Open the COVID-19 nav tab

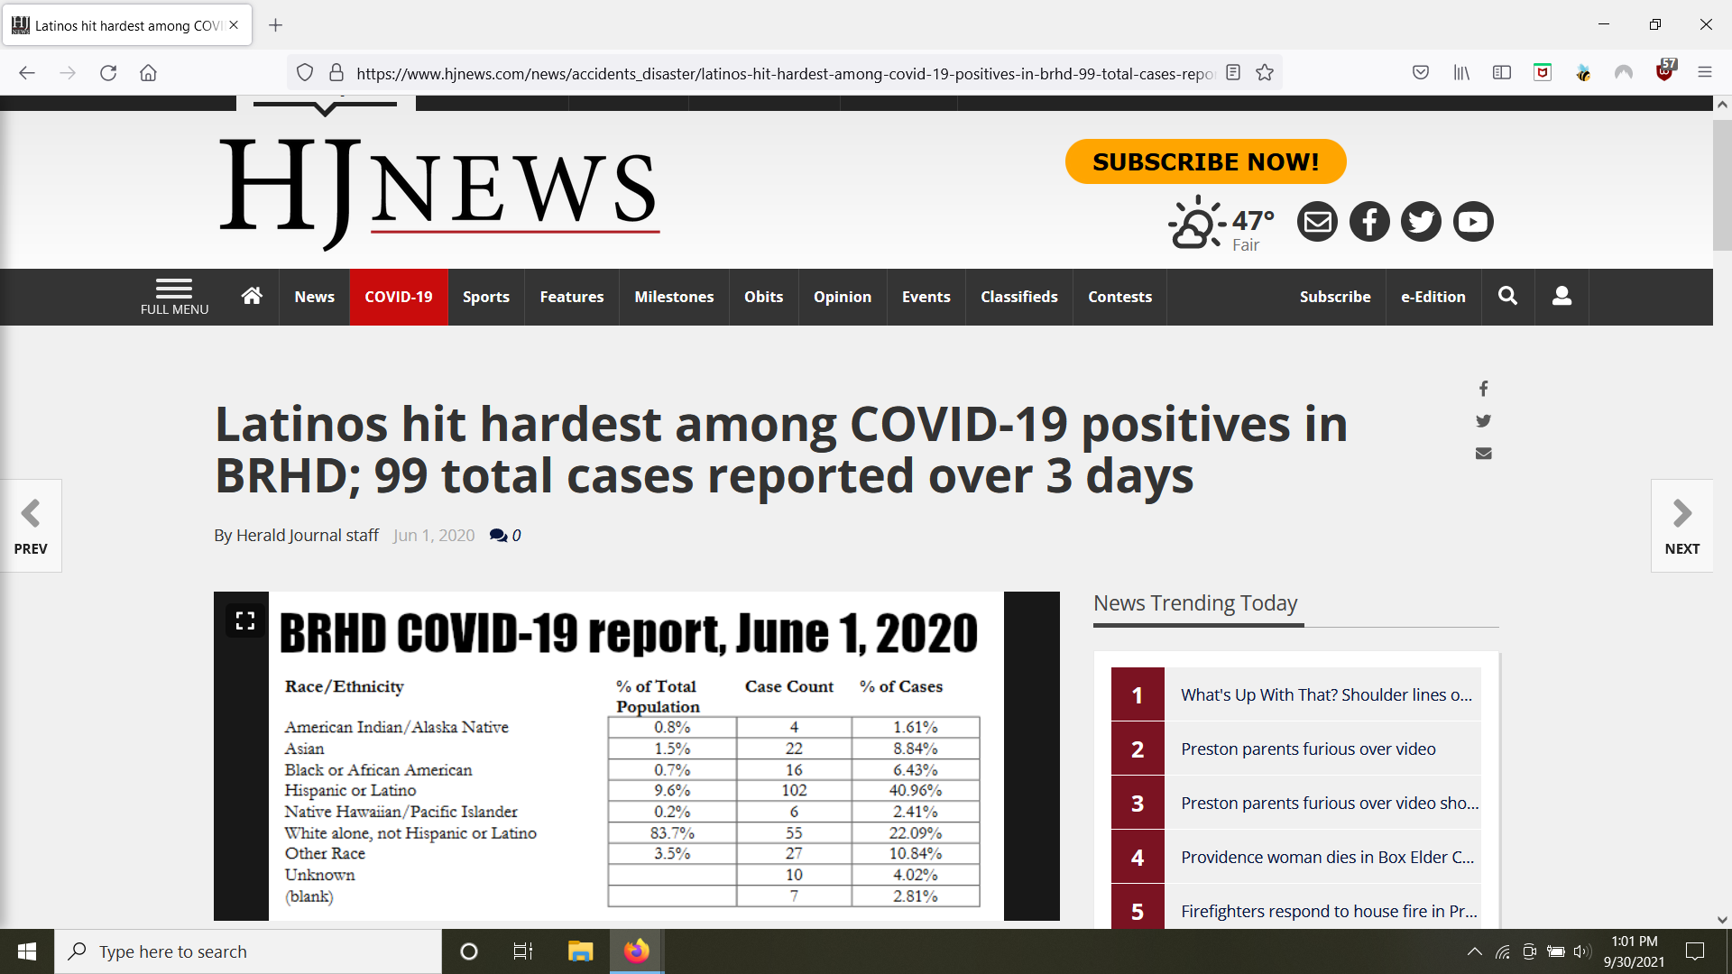pyautogui.click(x=398, y=297)
